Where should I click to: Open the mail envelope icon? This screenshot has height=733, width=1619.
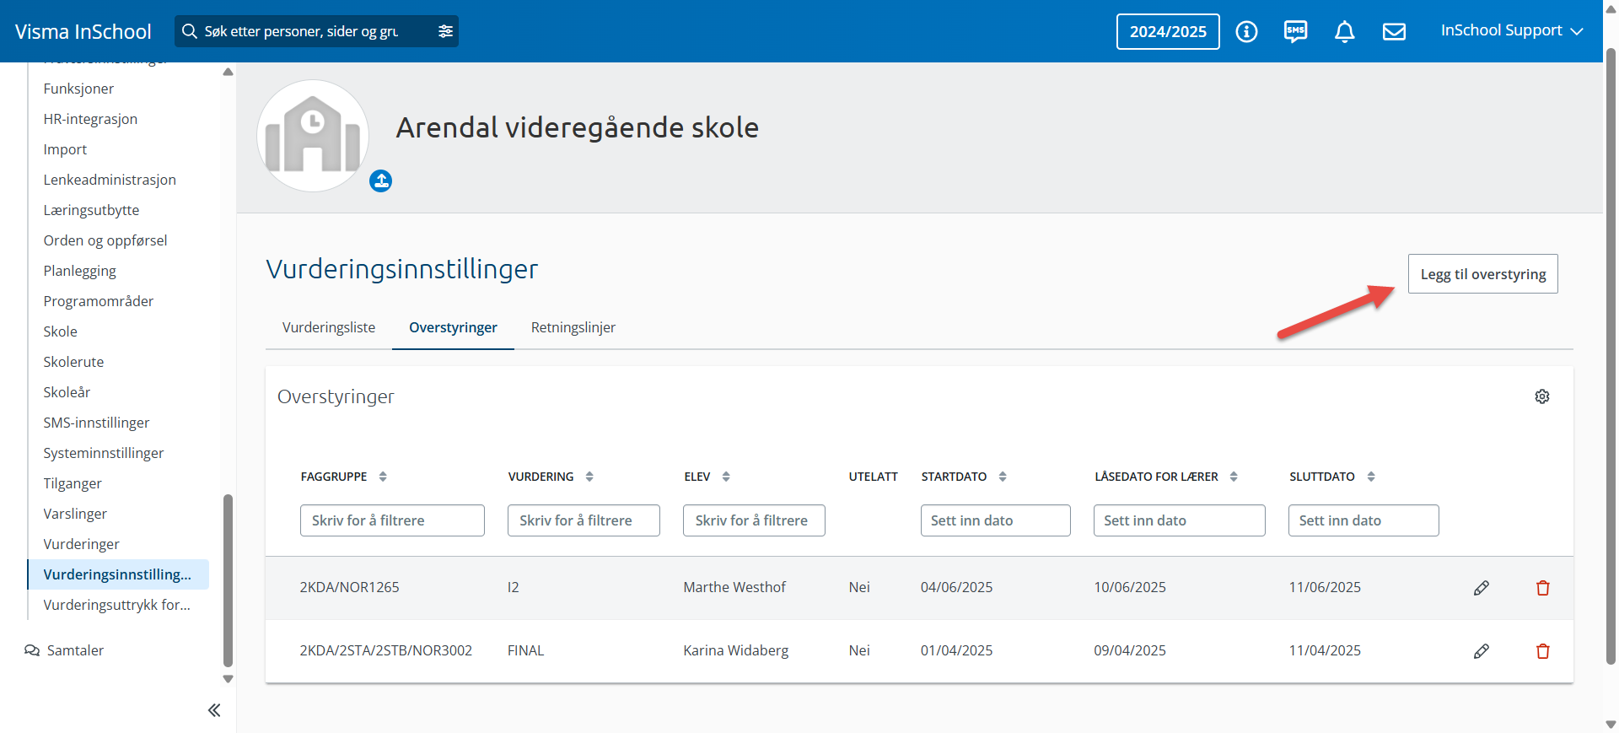coord(1394,31)
